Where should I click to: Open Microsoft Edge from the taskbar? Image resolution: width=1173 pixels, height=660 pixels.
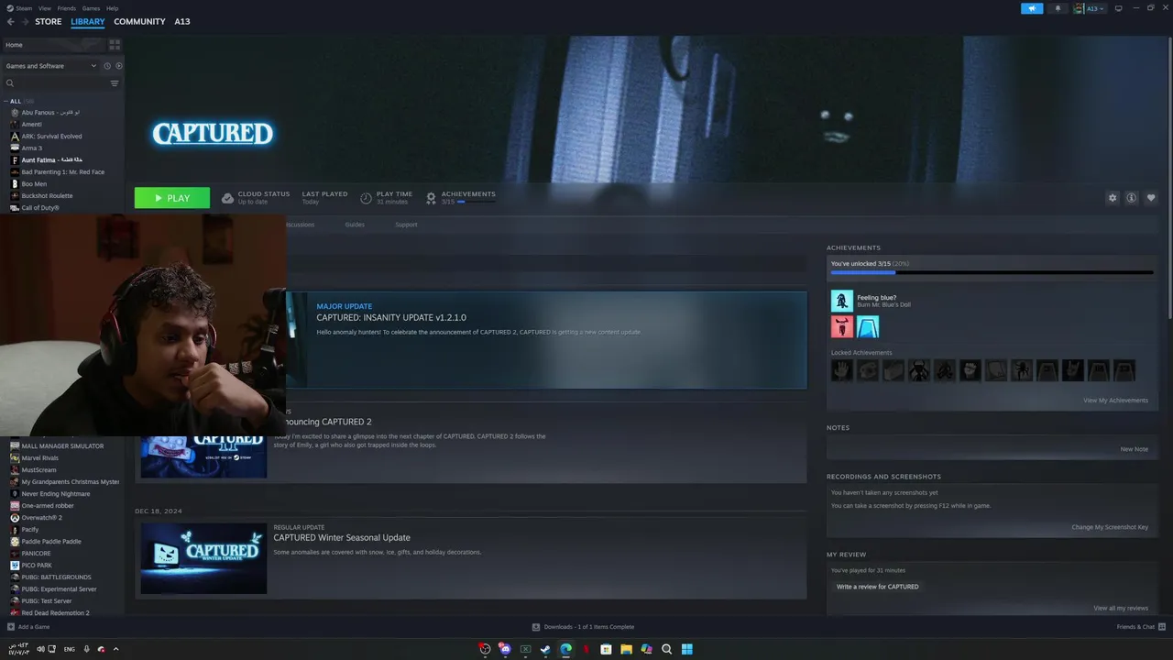pyautogui.click(x=565, y=649)
